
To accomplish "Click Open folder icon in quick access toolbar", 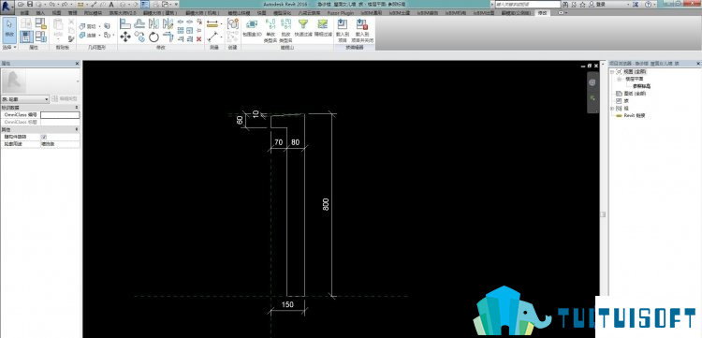I will click(21, 4).
